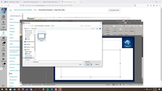Open Firefox from the Windows taskbar
The height and width of the screenshot is (91, 162).
(18, 89)
